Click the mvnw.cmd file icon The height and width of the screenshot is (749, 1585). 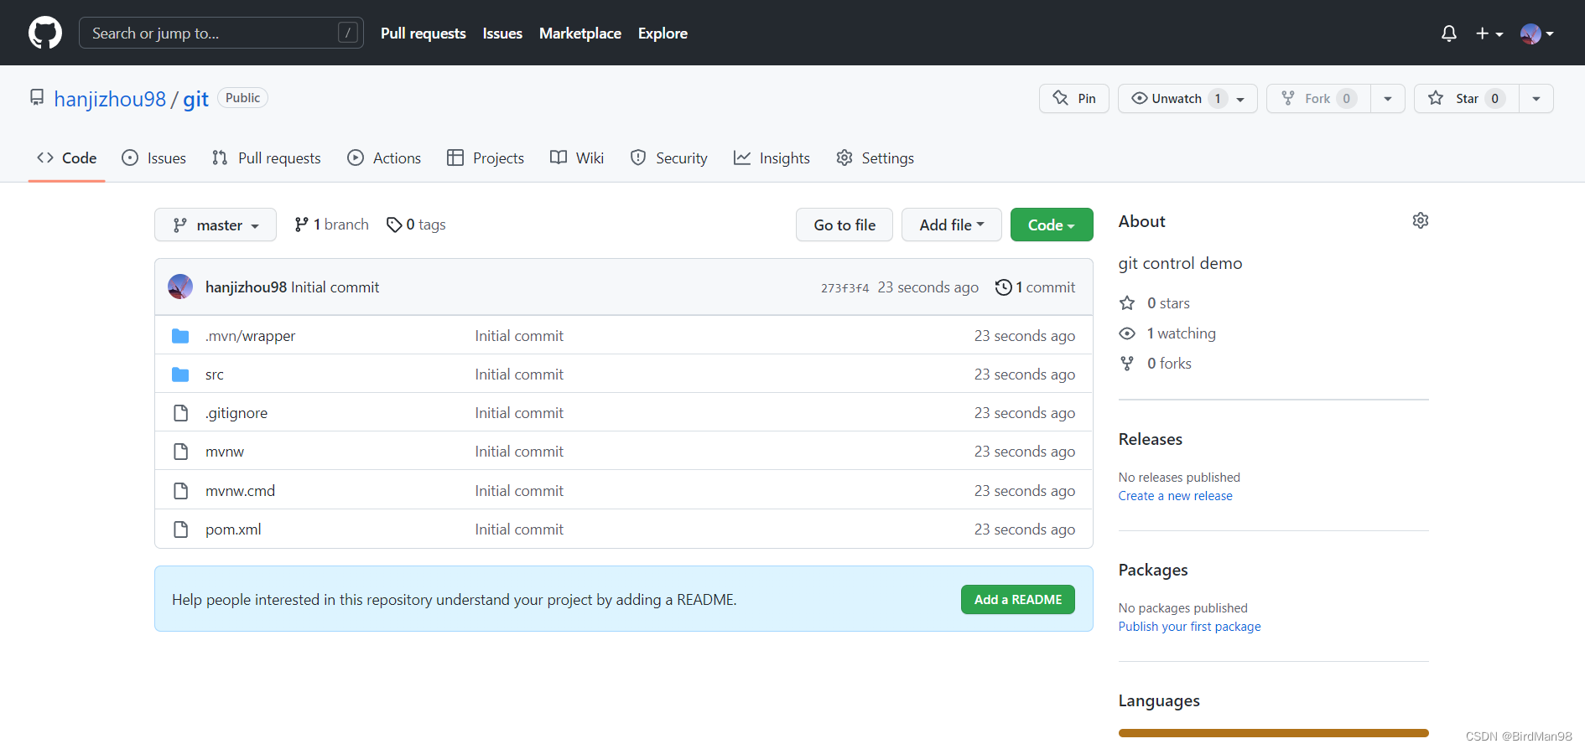coord(180,490)
